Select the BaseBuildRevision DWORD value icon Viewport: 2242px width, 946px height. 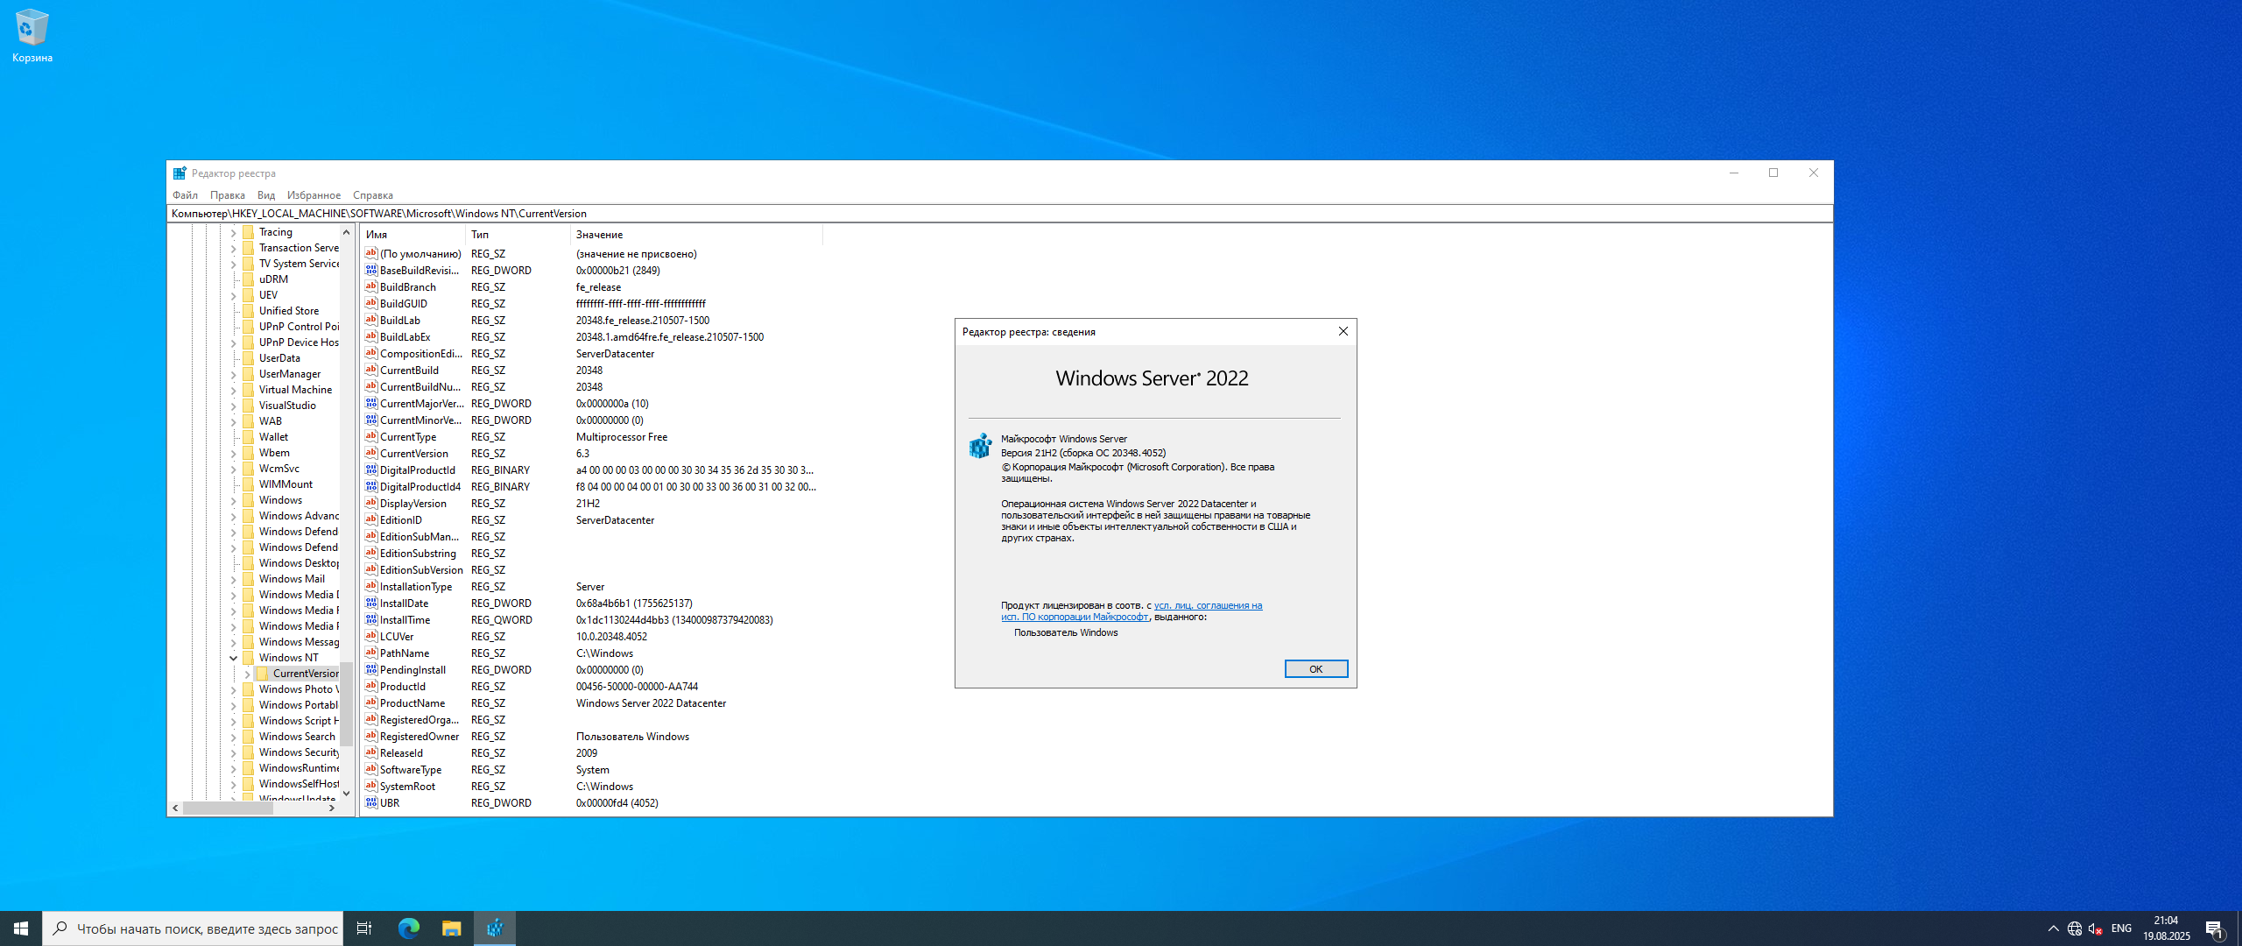click(x=371, y=271)
